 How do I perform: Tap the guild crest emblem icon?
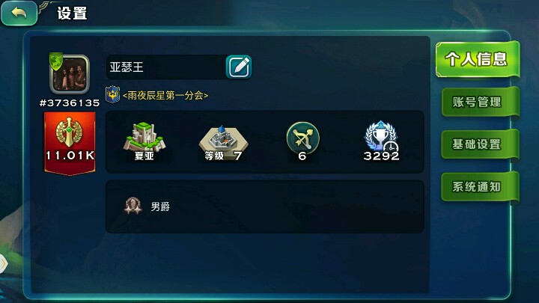113,94
